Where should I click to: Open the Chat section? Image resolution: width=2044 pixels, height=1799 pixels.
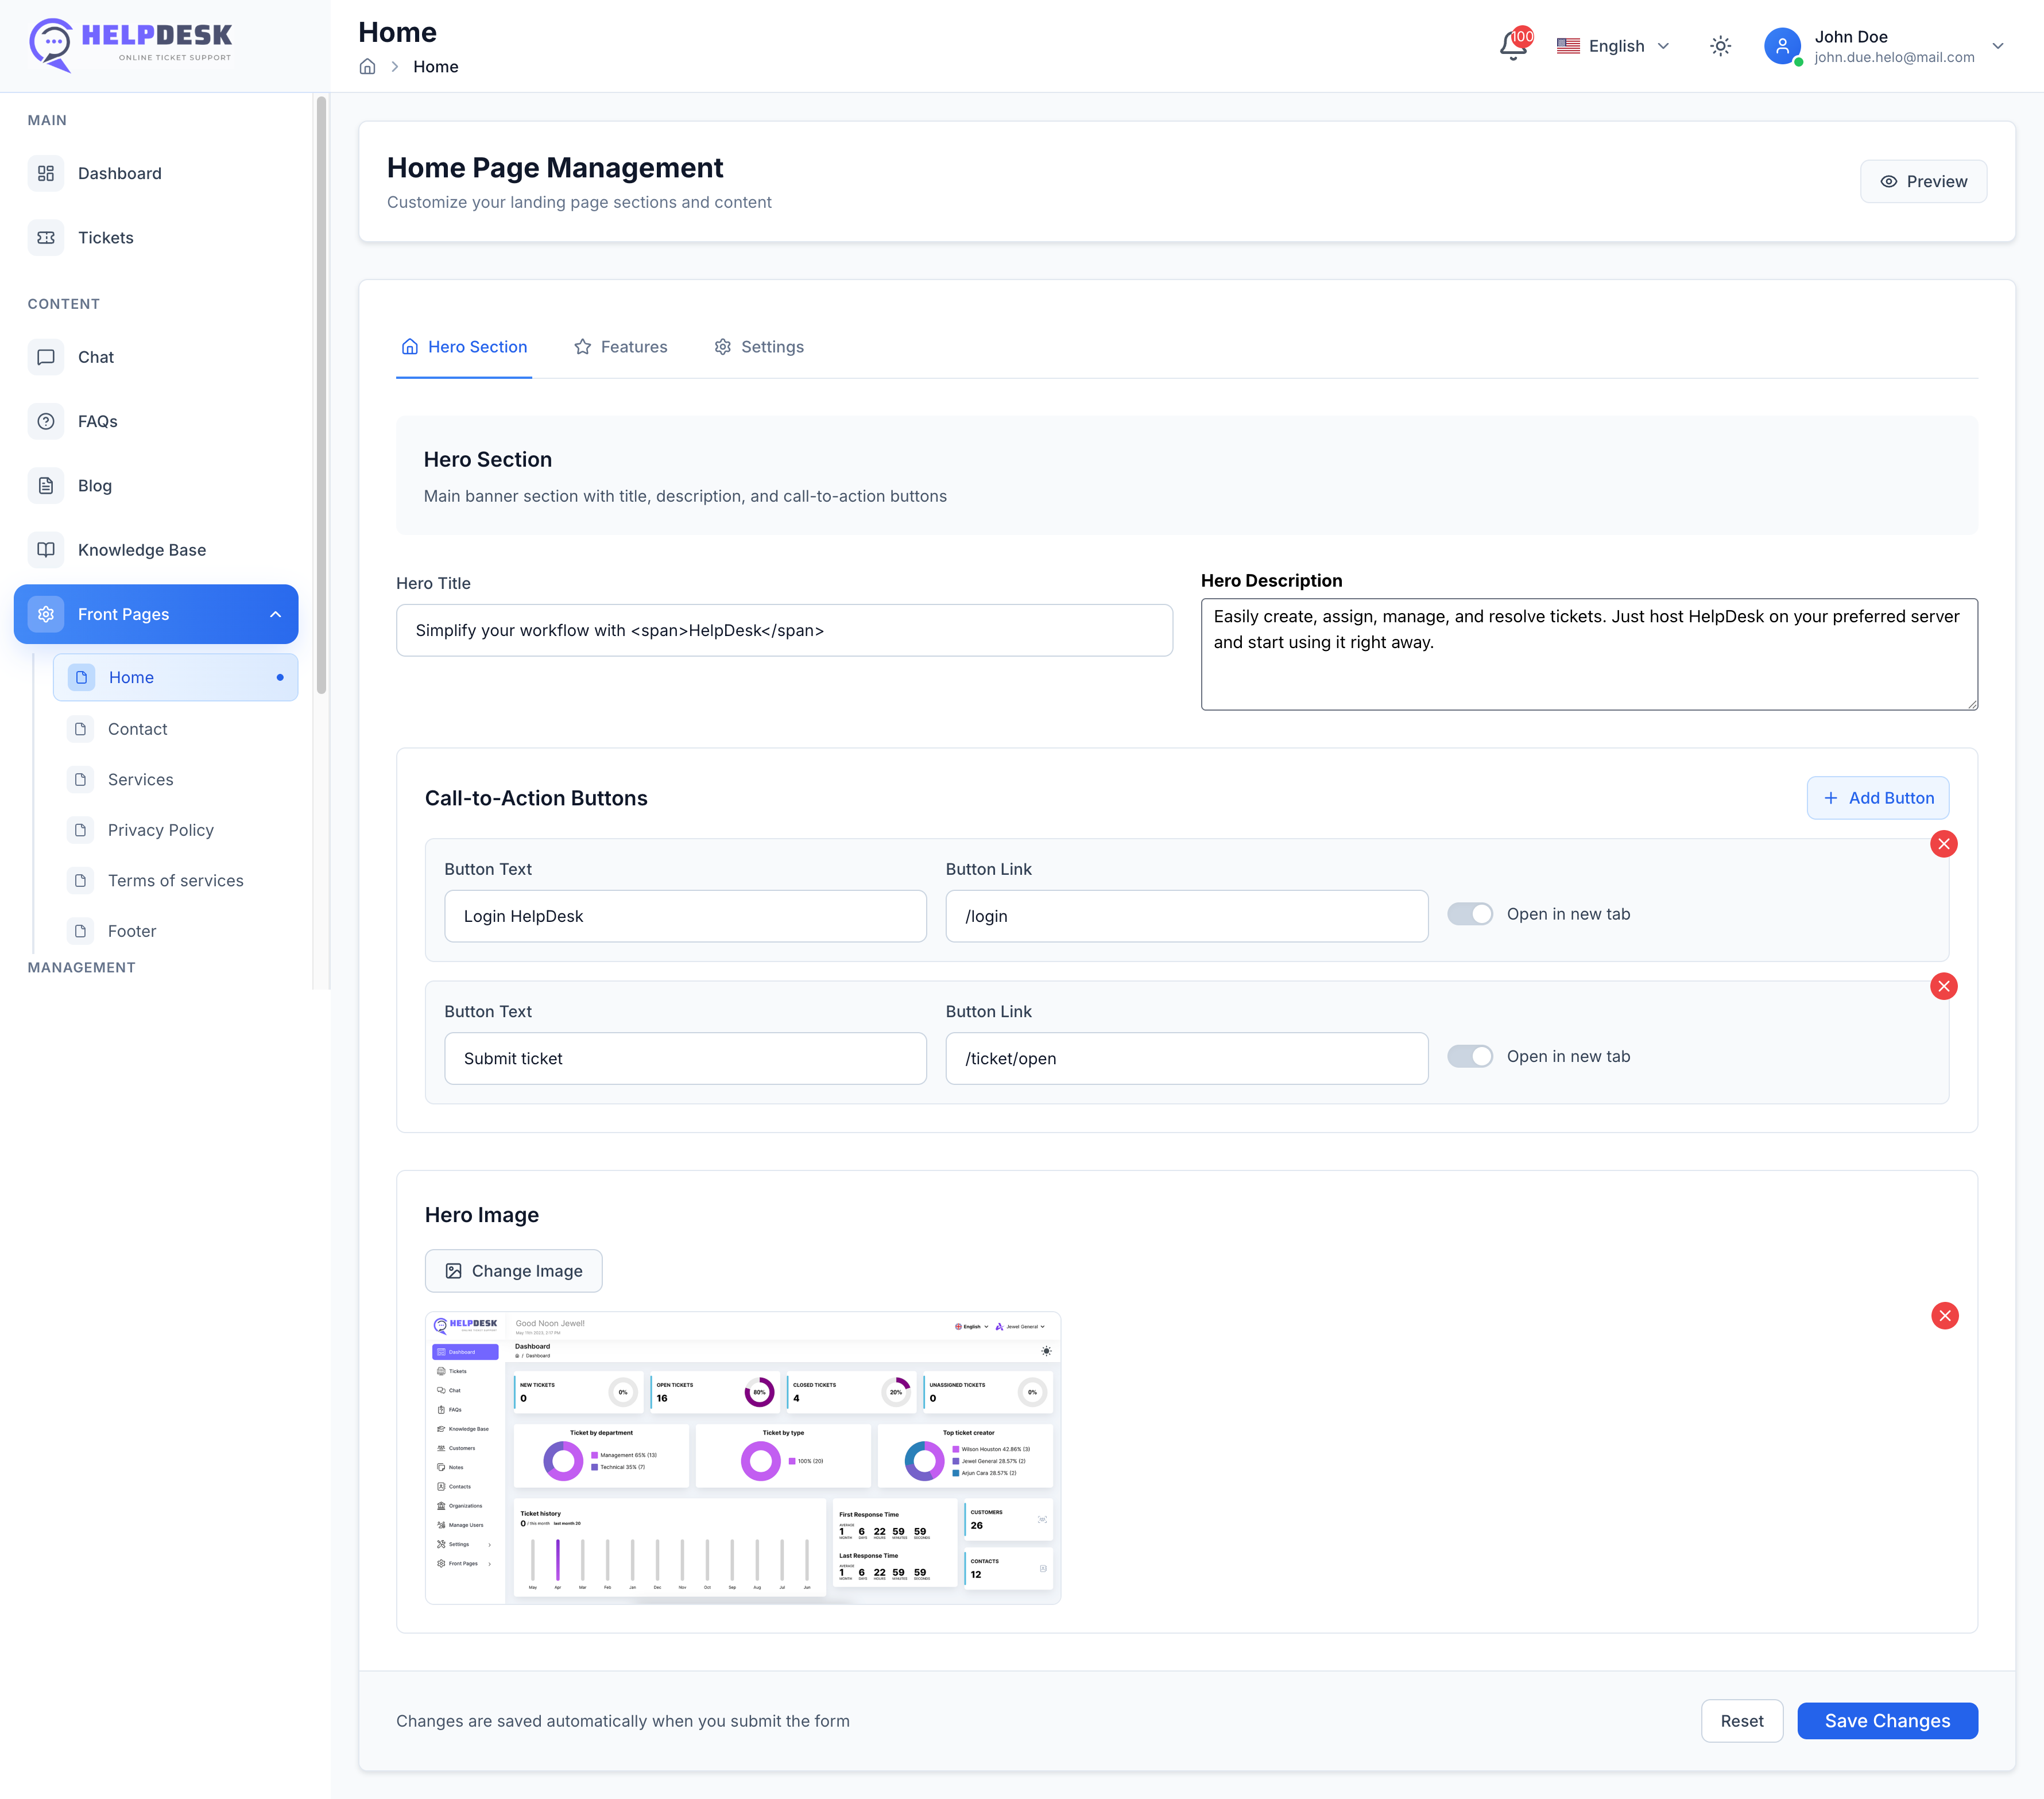[95, 357]
